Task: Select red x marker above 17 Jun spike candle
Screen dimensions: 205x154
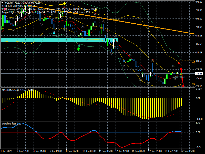Action: click(x=152, y=60)
